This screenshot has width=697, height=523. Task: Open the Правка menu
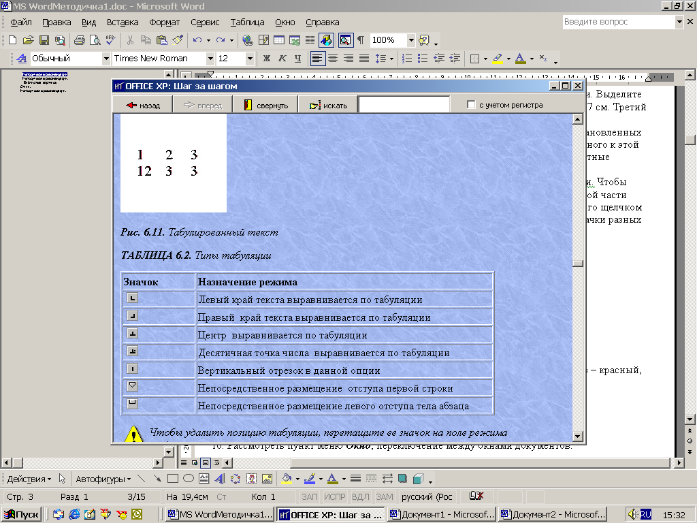point(56,22)
